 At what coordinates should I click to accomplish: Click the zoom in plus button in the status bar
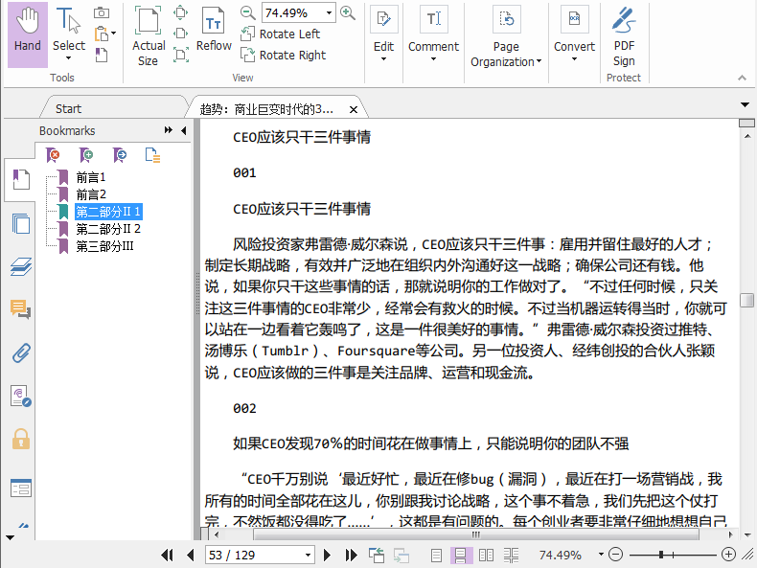click(x=728, y=555)
